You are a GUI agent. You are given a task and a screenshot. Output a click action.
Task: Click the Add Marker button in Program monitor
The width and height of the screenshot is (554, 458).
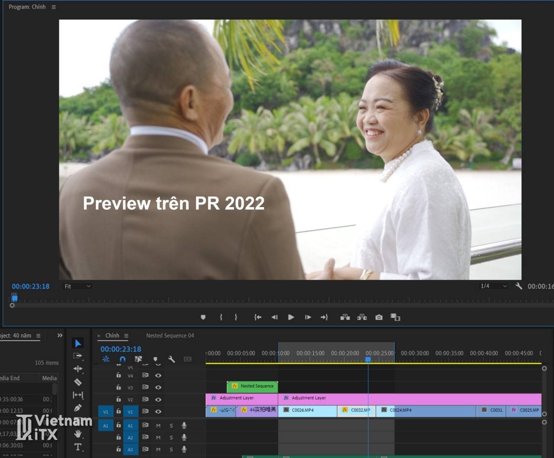click(203, 317)
